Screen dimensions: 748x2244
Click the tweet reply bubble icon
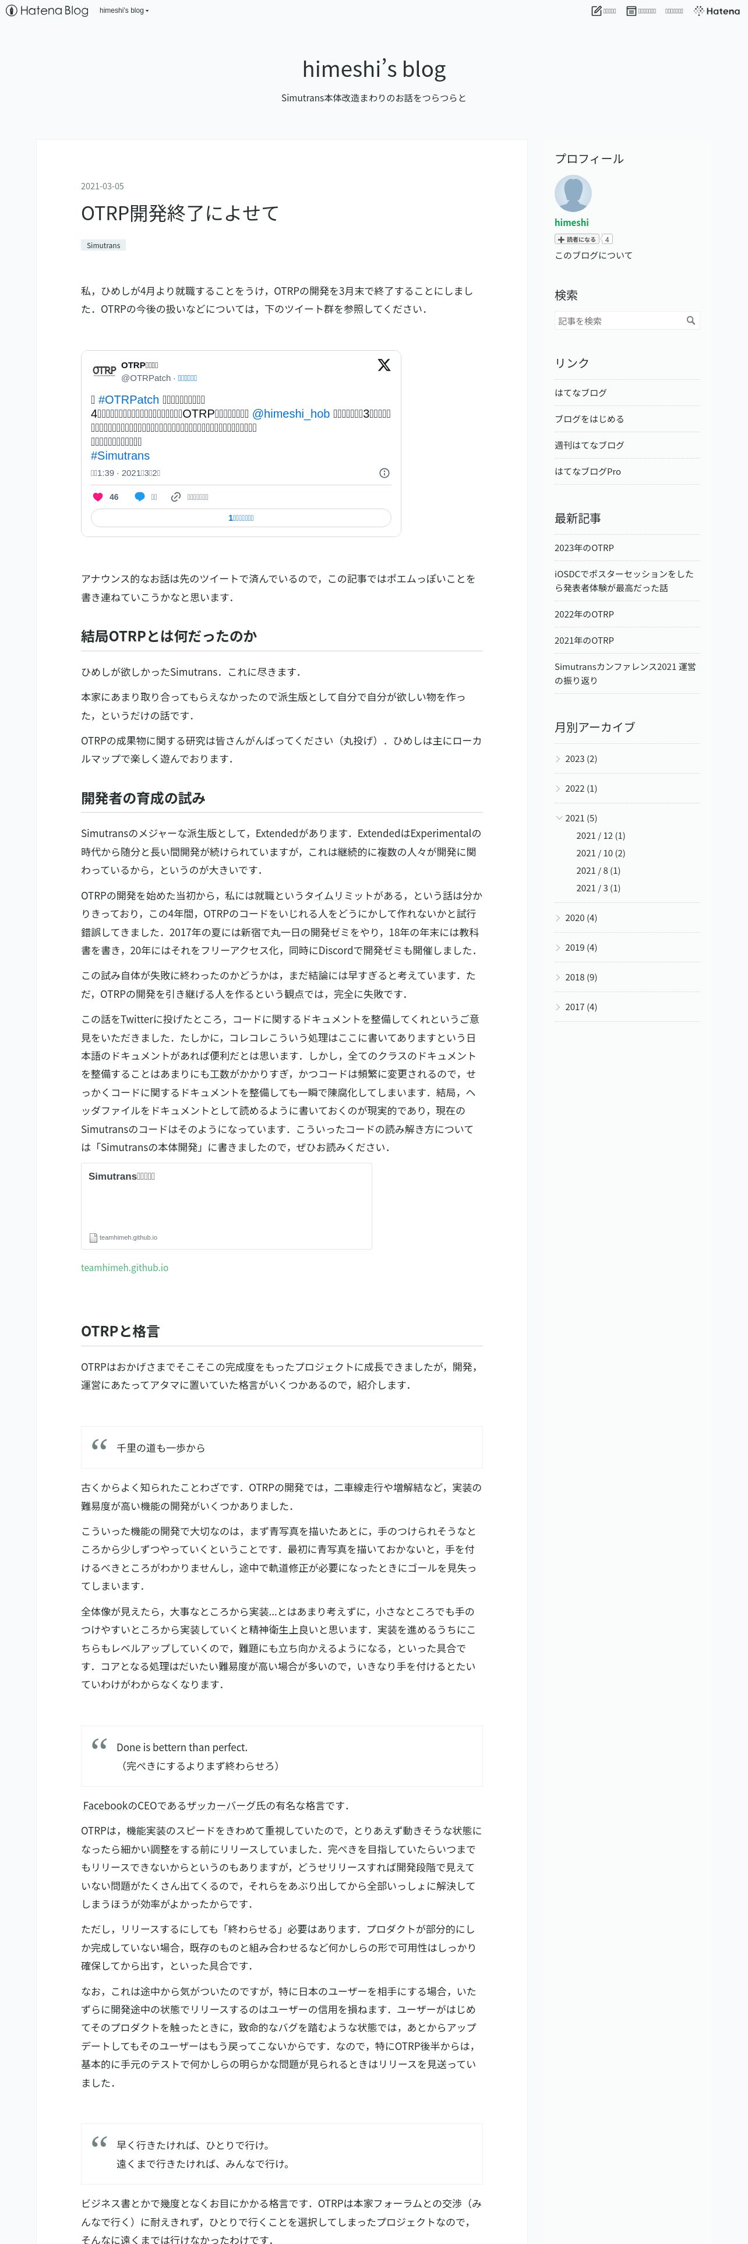139,496
